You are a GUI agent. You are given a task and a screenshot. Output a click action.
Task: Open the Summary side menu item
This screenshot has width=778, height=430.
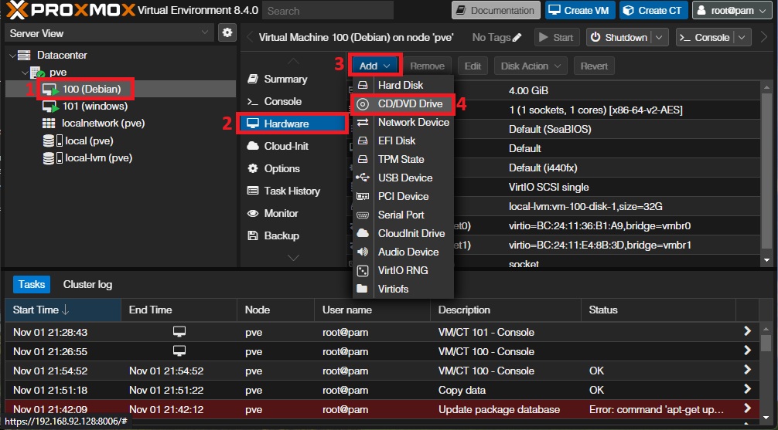pyautogui.click(x=285, y=80)
